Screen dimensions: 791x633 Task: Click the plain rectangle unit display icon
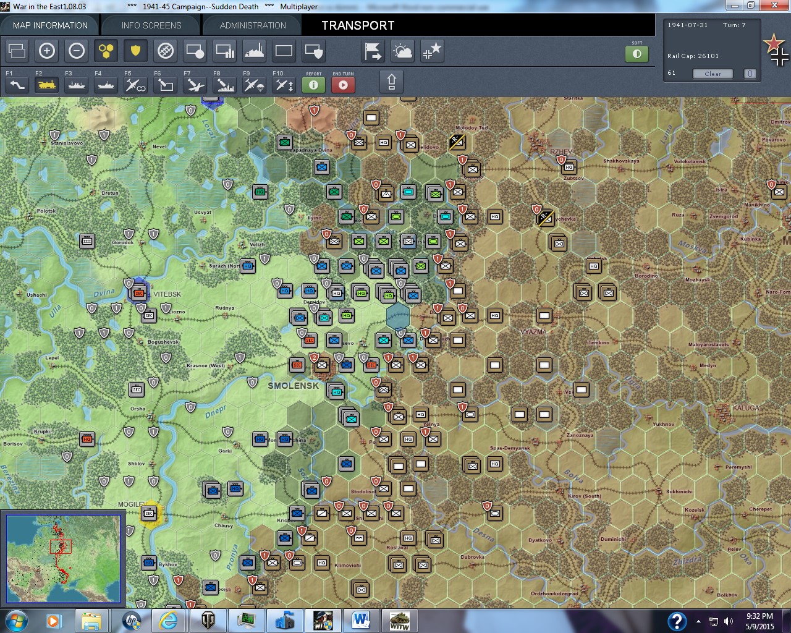click(284, 51)
